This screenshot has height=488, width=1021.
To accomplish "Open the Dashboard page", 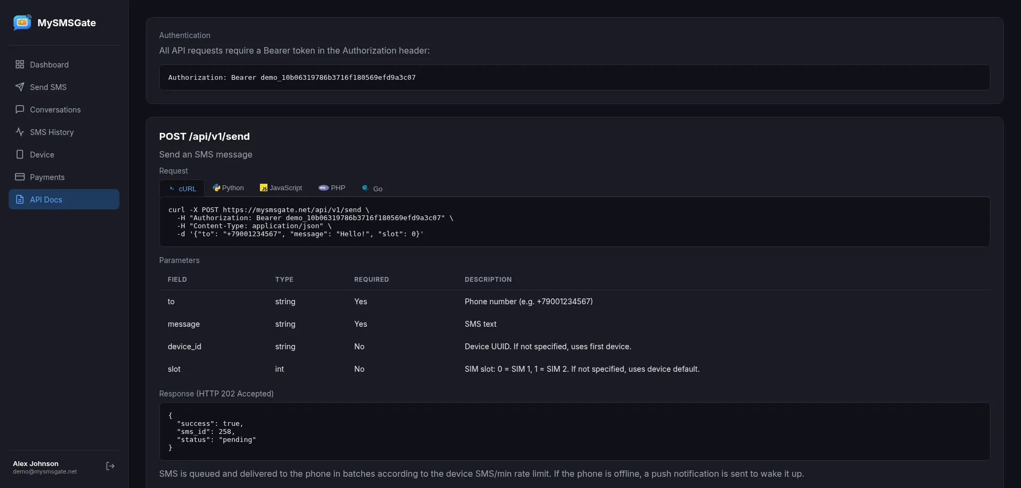I will 49,64.
